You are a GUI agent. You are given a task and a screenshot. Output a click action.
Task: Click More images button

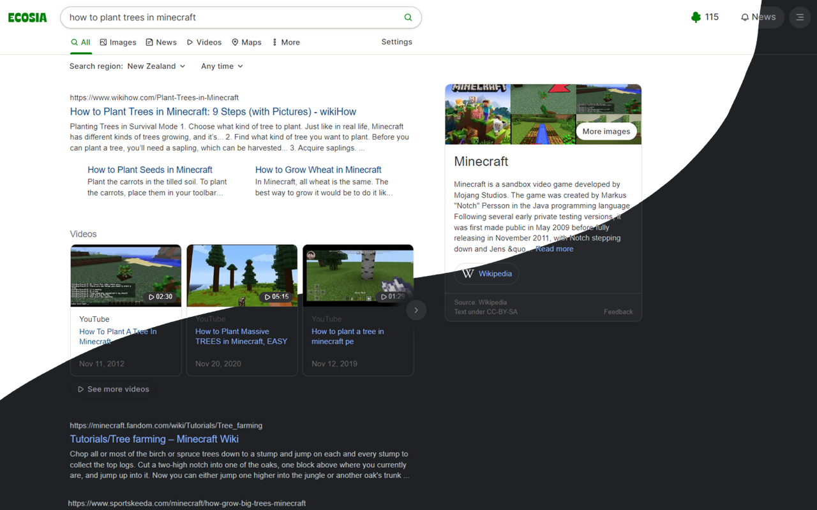point(606,131)
